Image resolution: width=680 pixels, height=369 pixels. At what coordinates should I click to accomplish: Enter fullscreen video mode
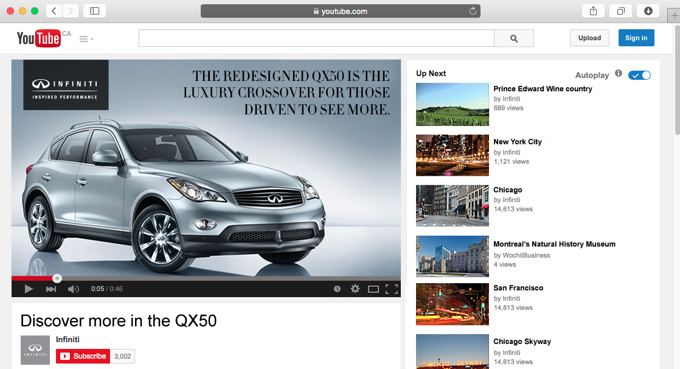392,289
